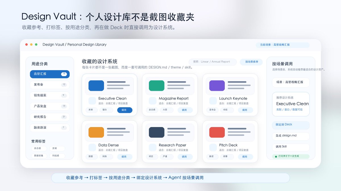Open the 当前场景 pill in header
Screen dimensions: 341x191
point(283,45)
